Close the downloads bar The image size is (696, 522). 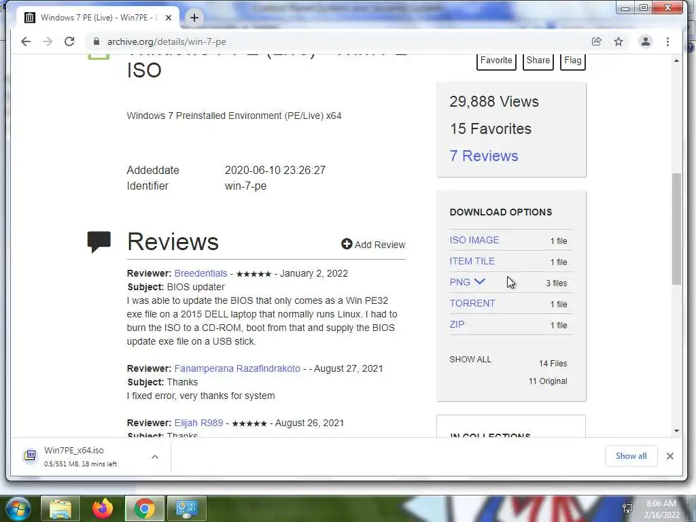(x=670, y=456)
